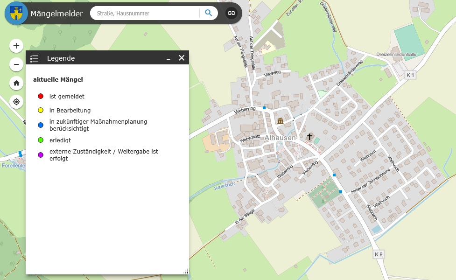Image resolution: width=456 pixels, height=280 pixels.
Task: Click the zoom out minus button
Action: (16, 64)
